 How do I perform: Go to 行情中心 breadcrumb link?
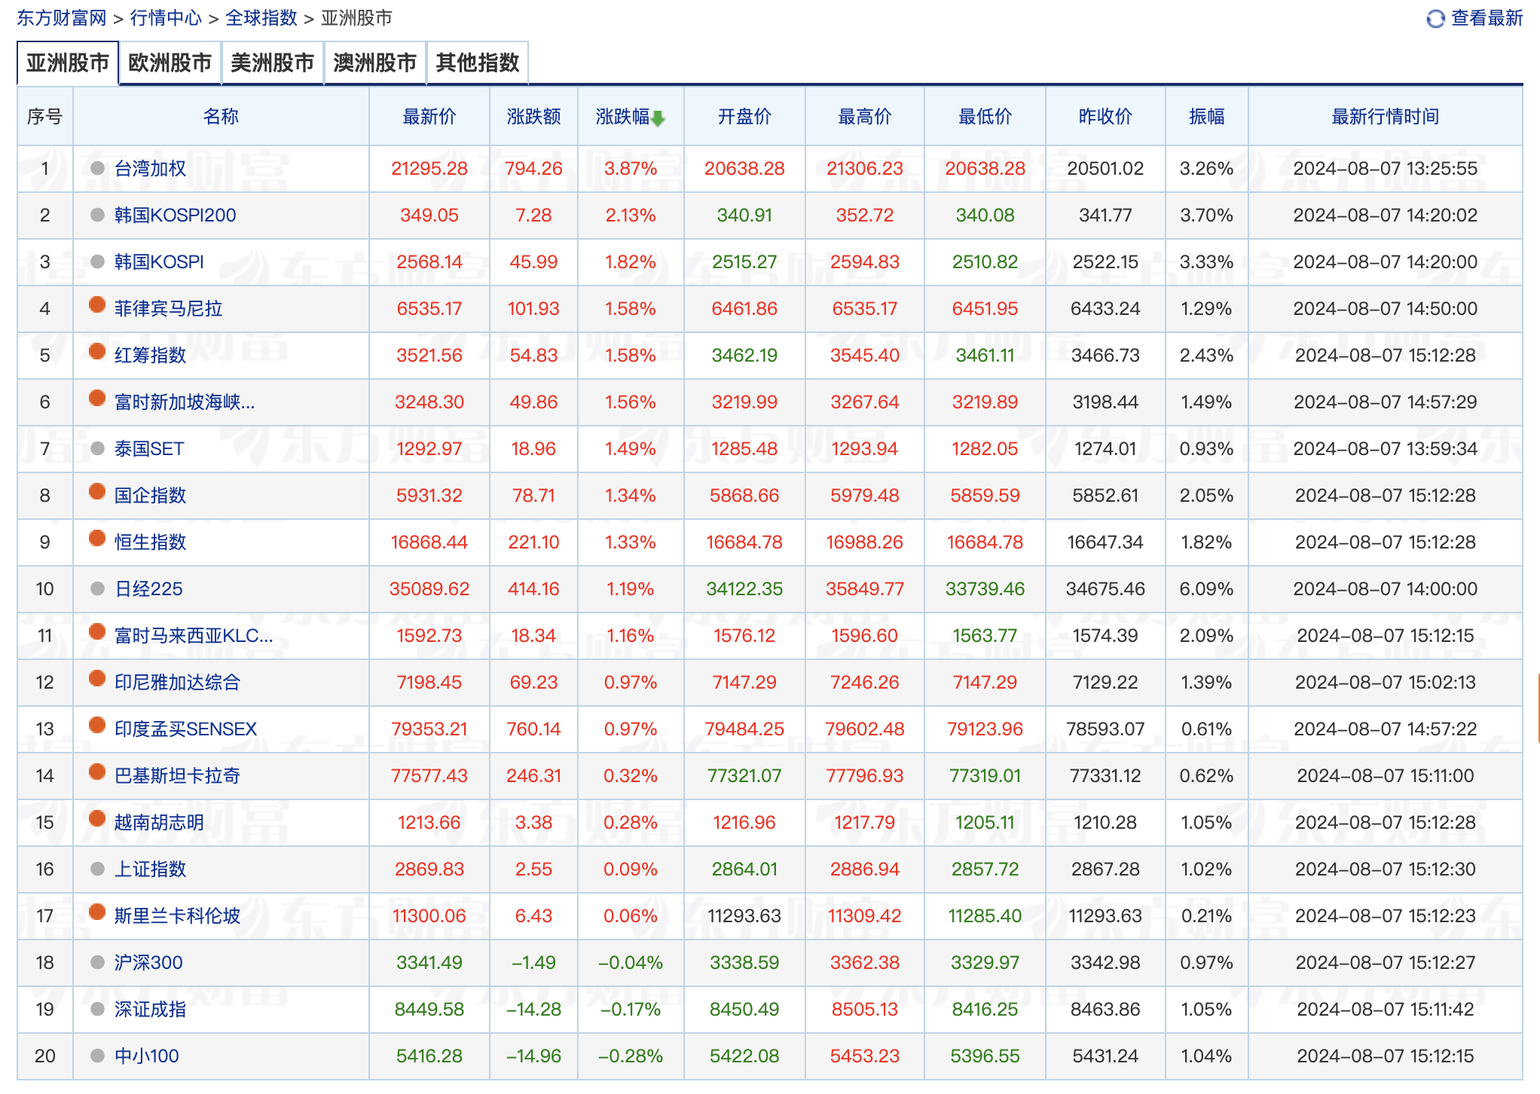[x=166, y=18]
